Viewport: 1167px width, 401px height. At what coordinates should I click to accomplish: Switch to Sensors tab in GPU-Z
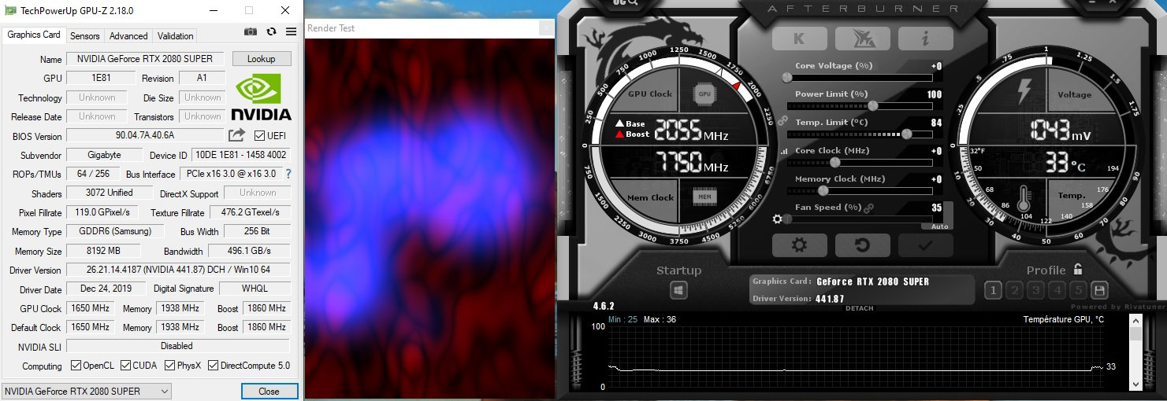point(85,35)
